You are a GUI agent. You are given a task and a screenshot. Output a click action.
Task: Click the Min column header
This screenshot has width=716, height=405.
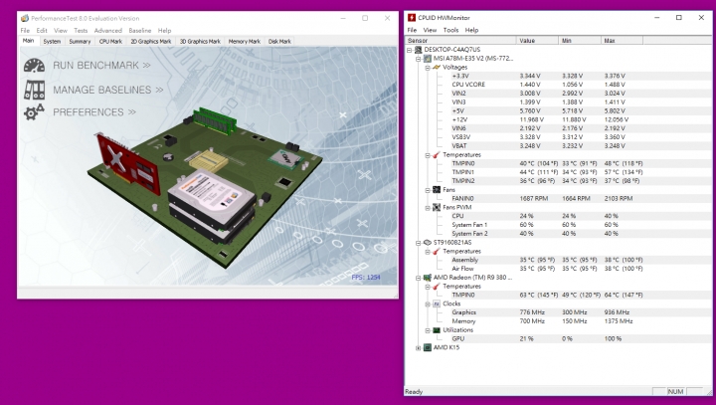(580, 41)
